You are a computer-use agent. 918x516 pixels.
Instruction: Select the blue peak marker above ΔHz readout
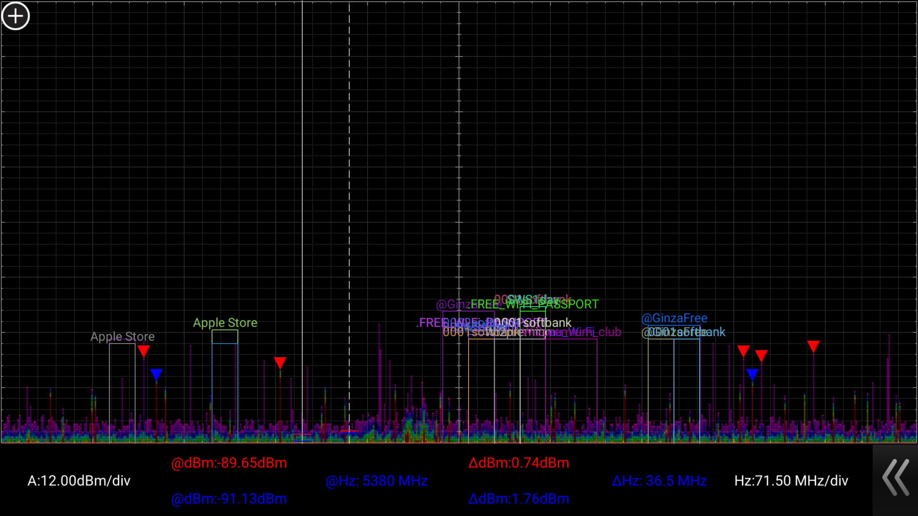753,374
